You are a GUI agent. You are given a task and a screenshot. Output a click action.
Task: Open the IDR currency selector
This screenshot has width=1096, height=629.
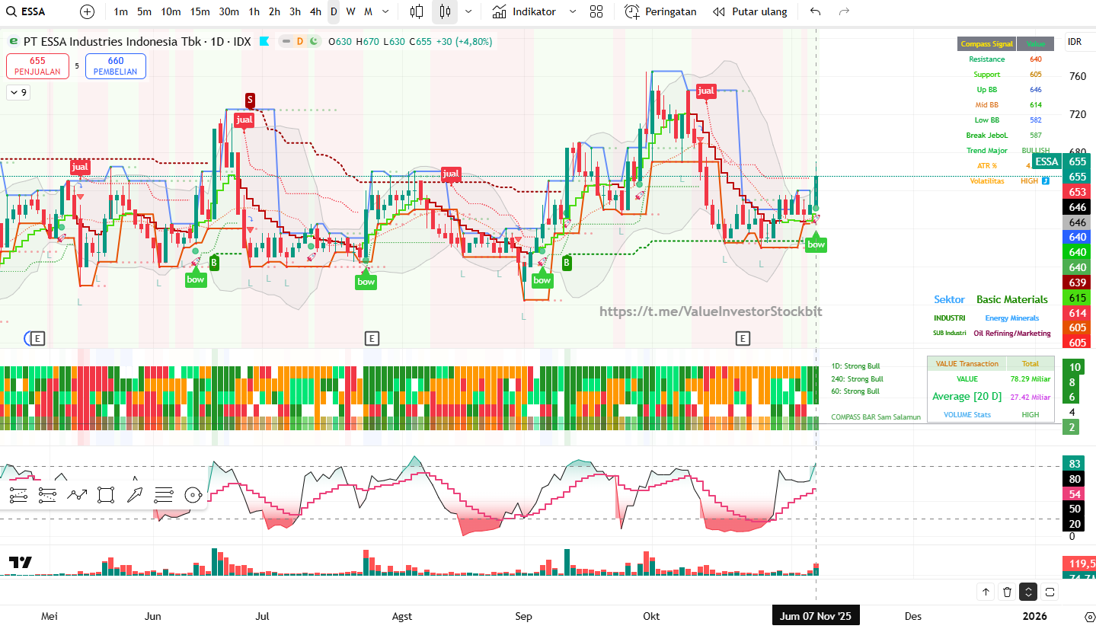point(1075,42)
